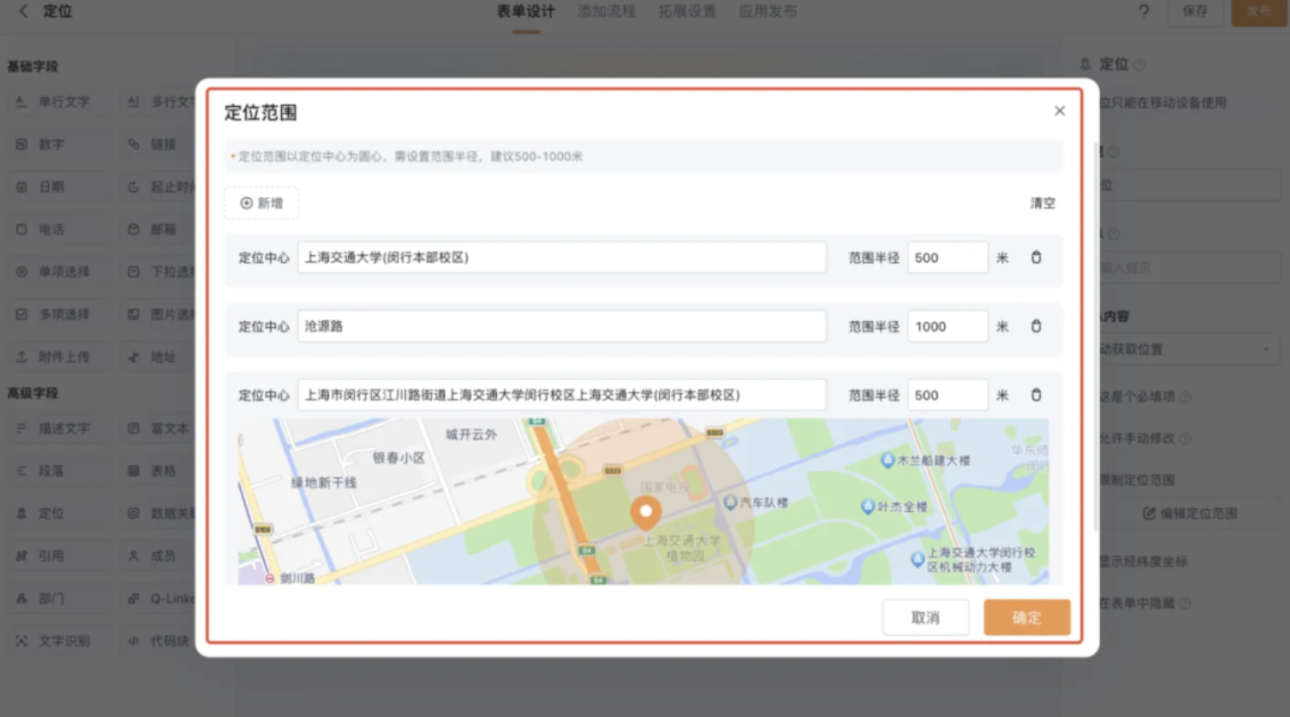Screen dimensions: 1290x717
Task: Clear all ranges with 清空
Action: (1043, 203)
